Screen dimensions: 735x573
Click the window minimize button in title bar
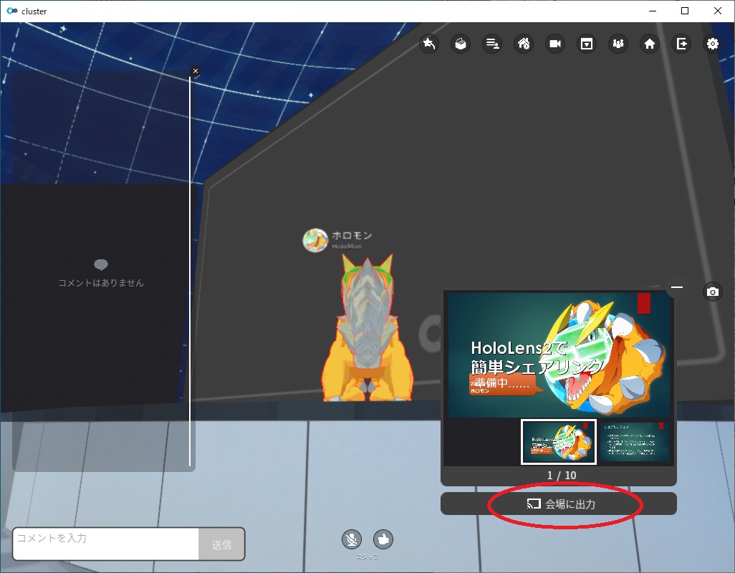tap(653, 11)
